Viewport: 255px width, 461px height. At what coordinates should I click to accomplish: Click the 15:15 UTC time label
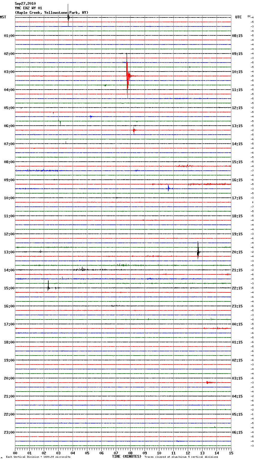pyautogui.click(x=237, y=162)
